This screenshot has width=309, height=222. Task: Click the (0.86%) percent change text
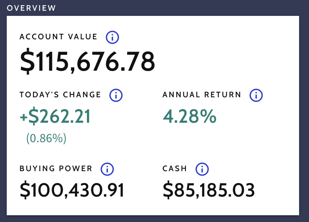[x=46, y=139]
